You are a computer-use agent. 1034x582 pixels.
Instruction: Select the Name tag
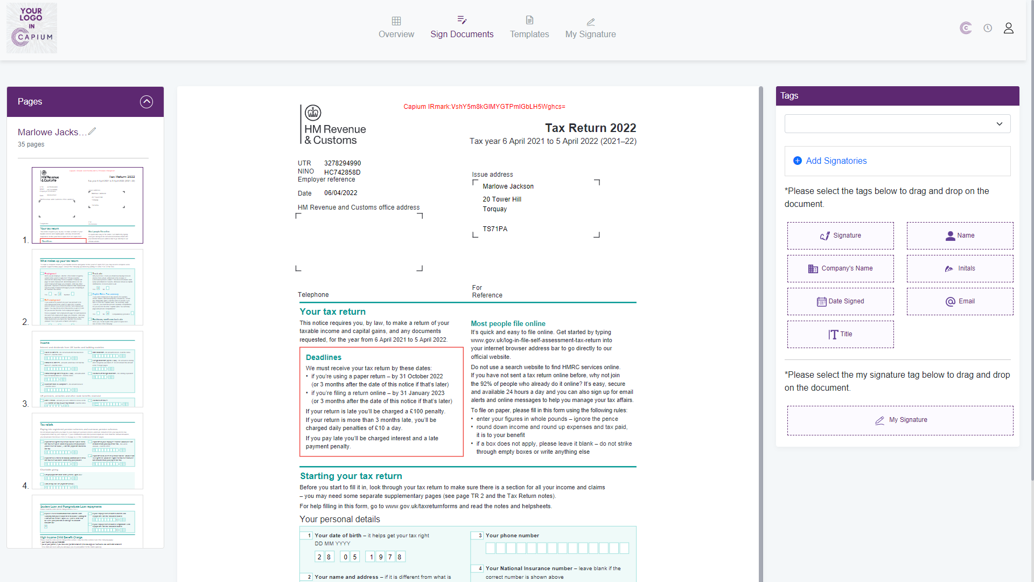click(960, 235)
